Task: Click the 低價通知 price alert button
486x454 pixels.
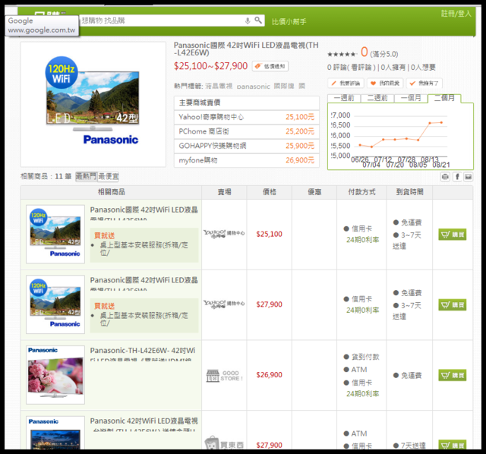Action: click(x=270, y=66)
